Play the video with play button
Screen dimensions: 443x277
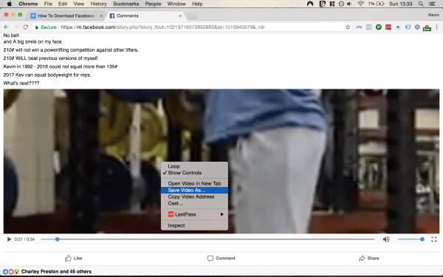click(9, 239)
